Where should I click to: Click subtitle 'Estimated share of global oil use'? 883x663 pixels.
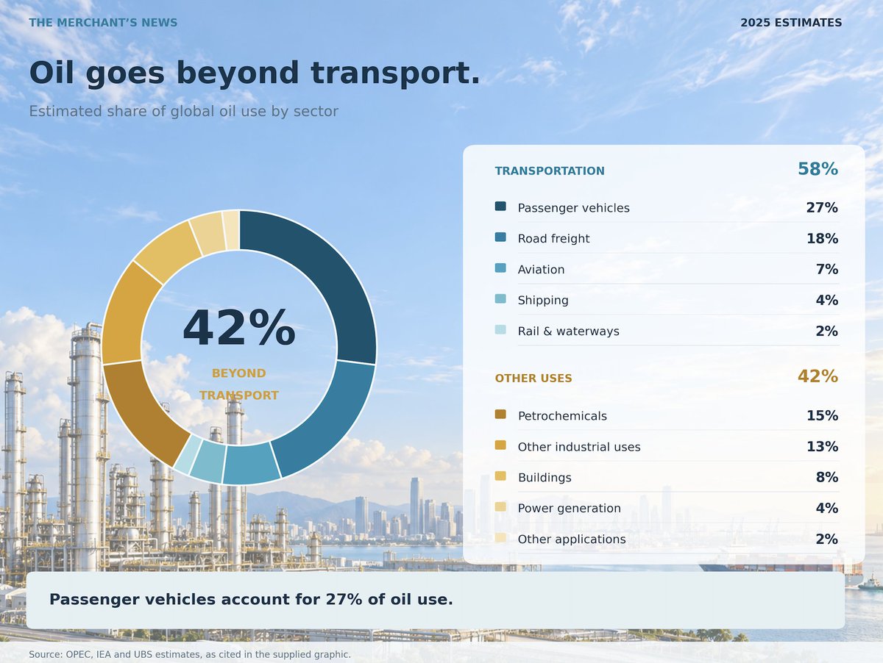tap(183, 112)
